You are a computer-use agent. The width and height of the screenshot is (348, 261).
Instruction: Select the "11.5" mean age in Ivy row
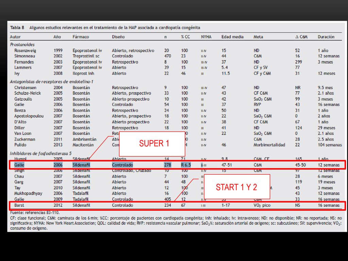(x=226, y=73)
